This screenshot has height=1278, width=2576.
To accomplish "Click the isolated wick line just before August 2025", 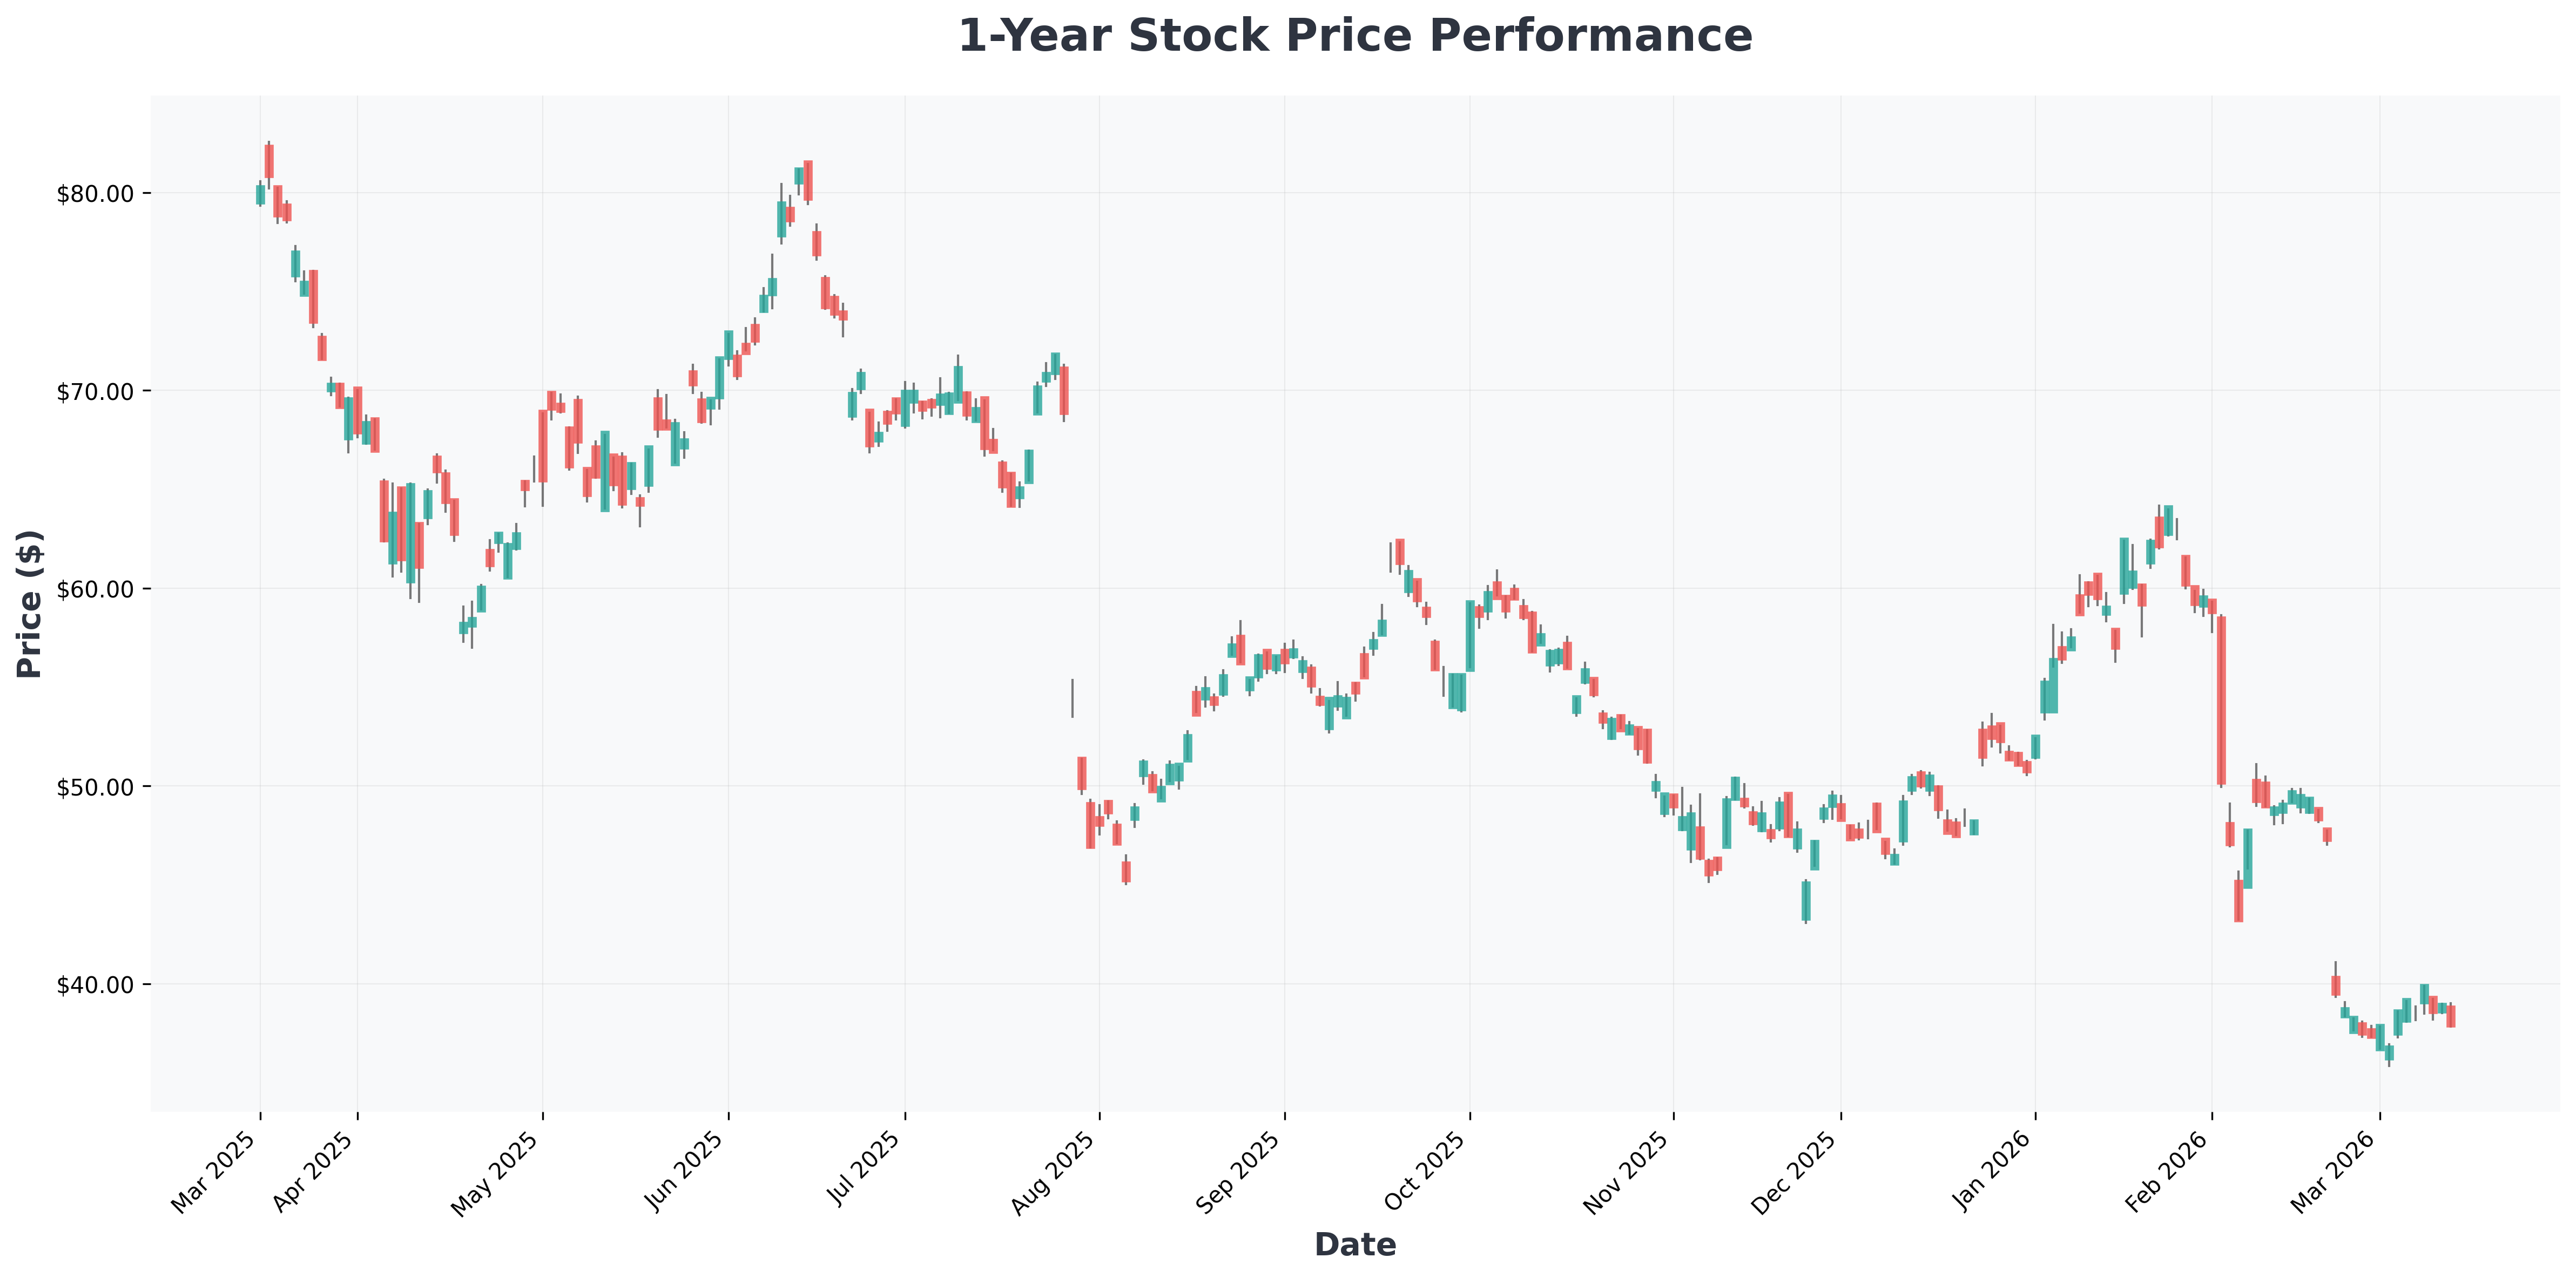I will click(1072, 697).
